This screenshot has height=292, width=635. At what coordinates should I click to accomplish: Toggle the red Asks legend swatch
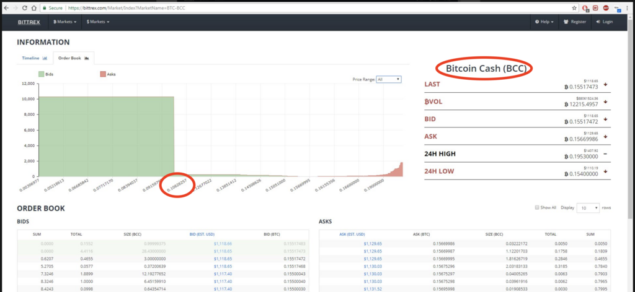click(x=103, y=74)
